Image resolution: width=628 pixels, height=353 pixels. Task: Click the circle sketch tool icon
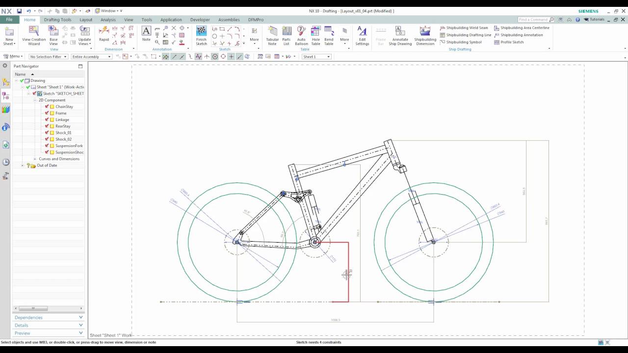[x=214, y=36]
